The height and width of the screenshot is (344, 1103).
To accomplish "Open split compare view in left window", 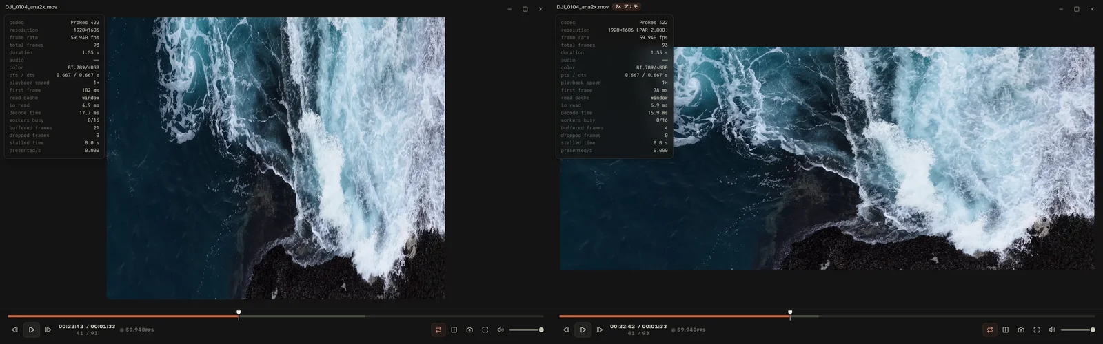I will tap(454, 330).
